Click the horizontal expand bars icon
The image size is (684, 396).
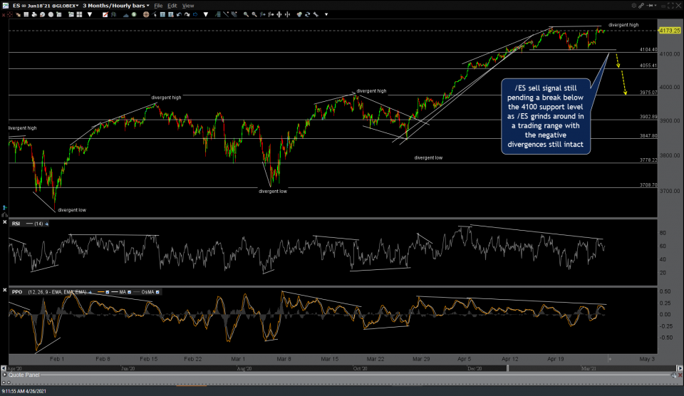279,14
